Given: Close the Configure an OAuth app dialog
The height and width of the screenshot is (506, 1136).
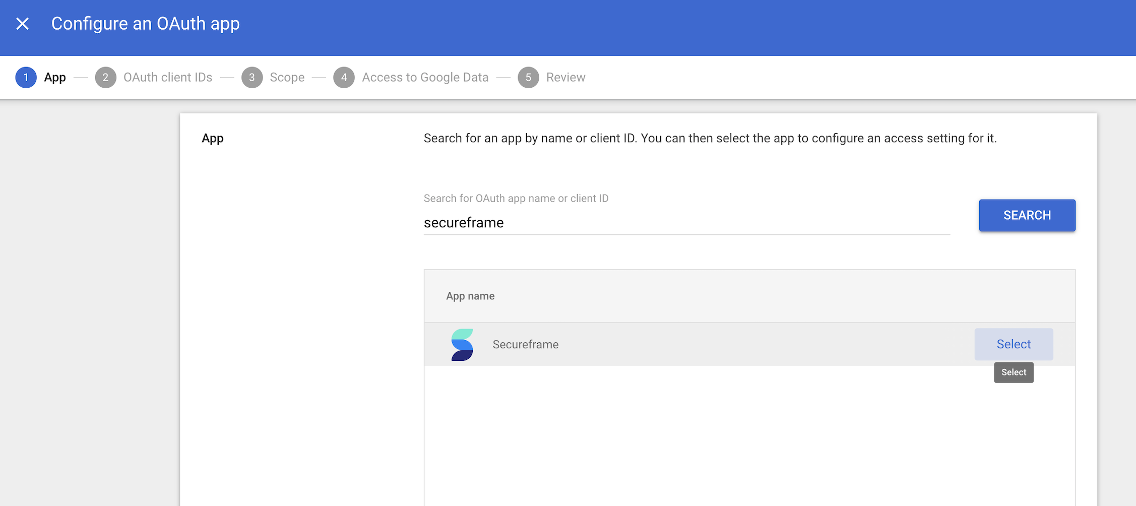Looking at the screenshot, I should (22, 24).
